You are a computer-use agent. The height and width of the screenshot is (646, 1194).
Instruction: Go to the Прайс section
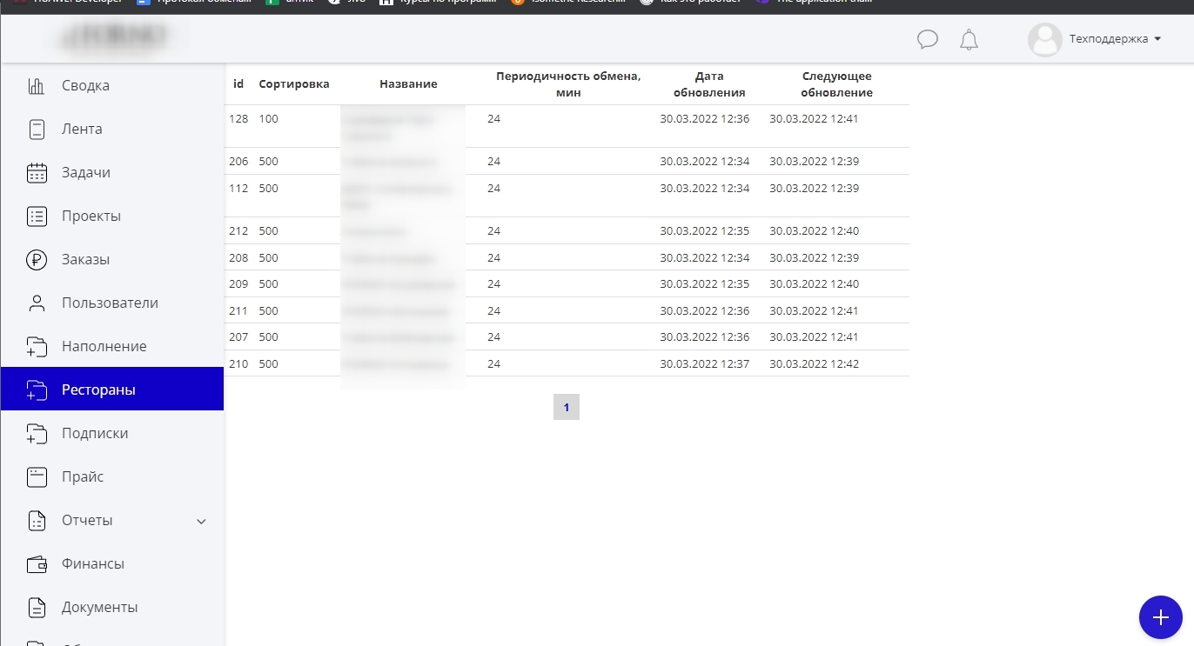coord(111,476)
